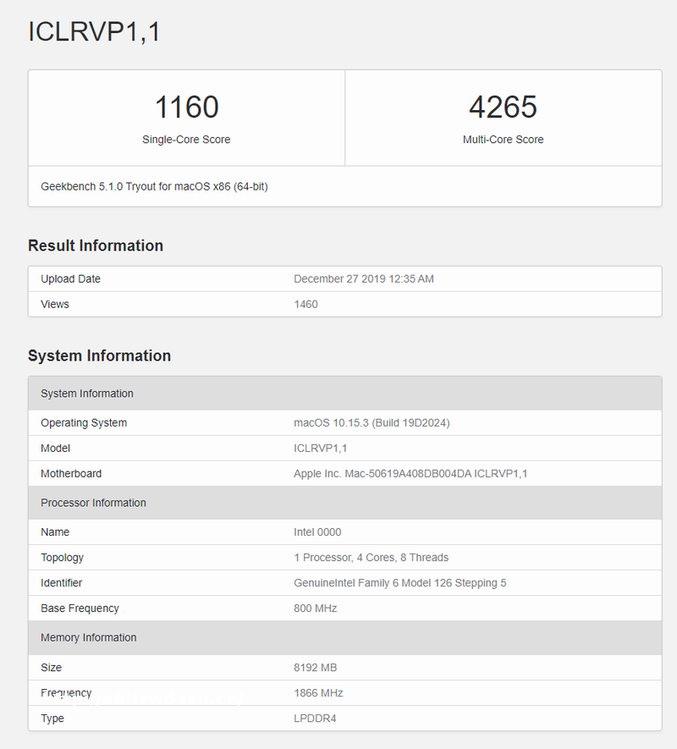Click the Views count value 1460

pos(305,305)
